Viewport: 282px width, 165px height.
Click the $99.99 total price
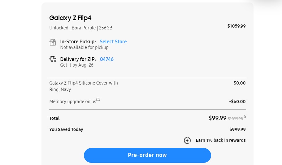217,118
